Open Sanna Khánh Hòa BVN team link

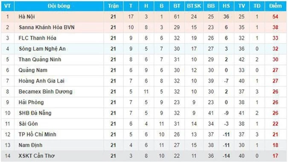47,28
